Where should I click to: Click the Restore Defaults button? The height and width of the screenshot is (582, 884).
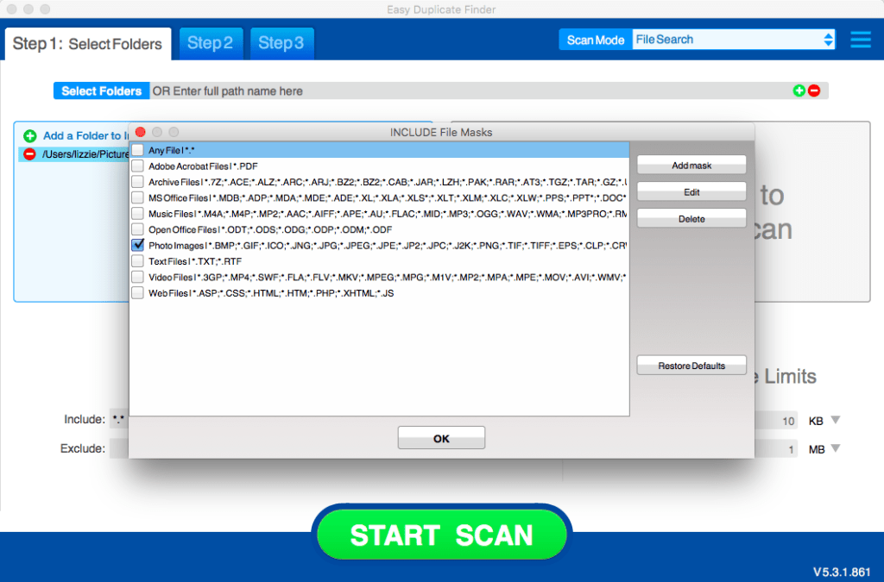coord(691,365)
